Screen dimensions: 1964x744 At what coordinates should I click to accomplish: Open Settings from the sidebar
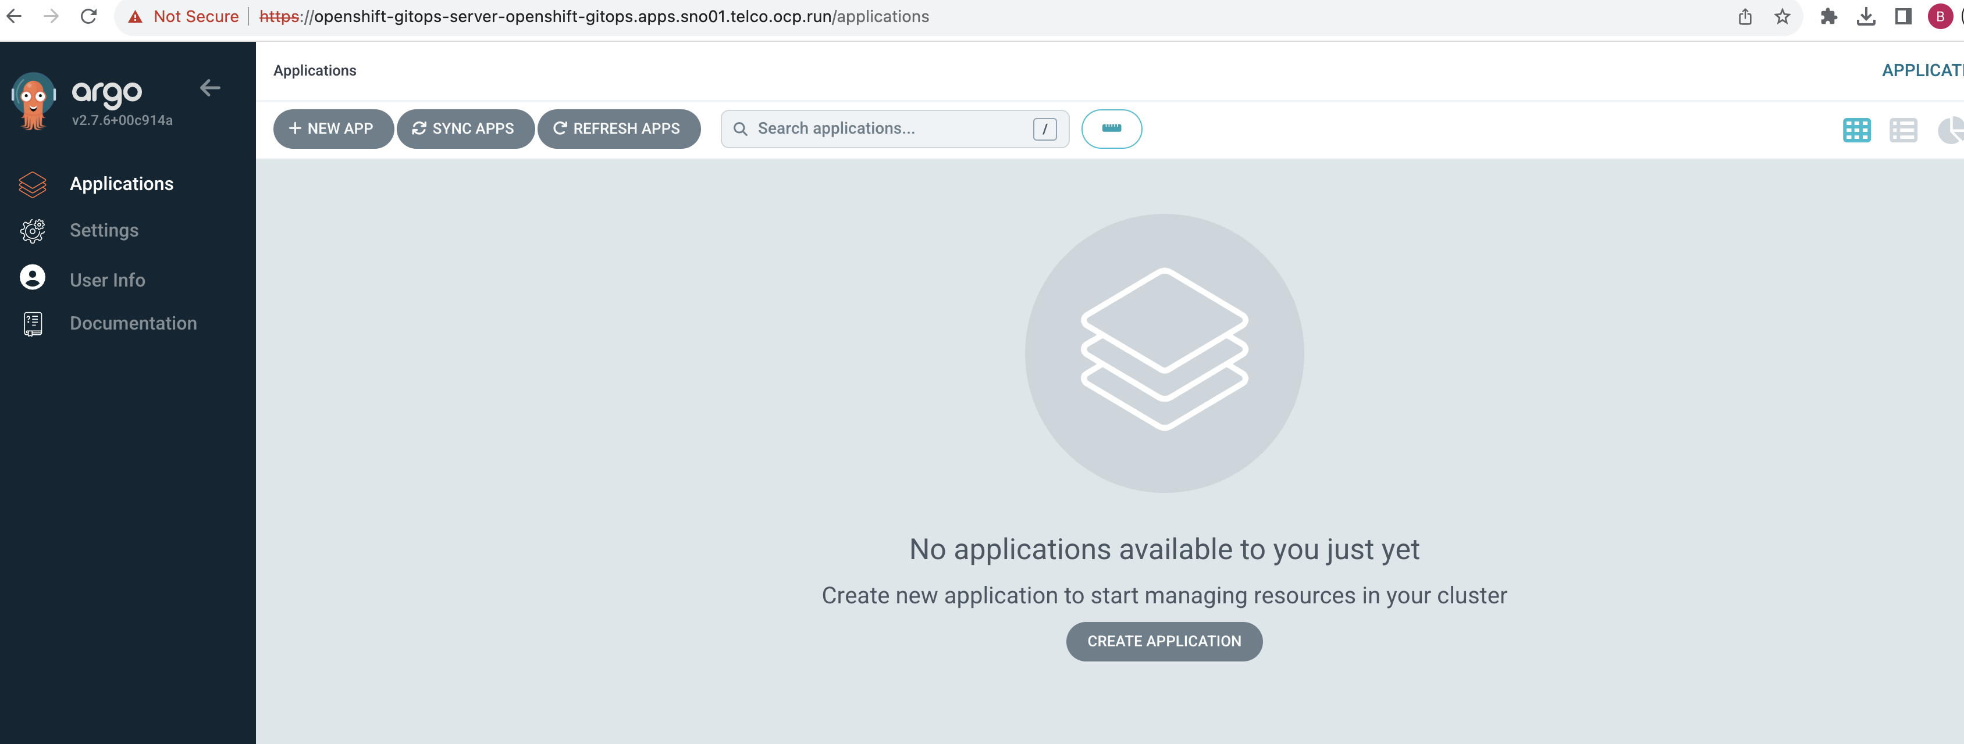[104, 230]
